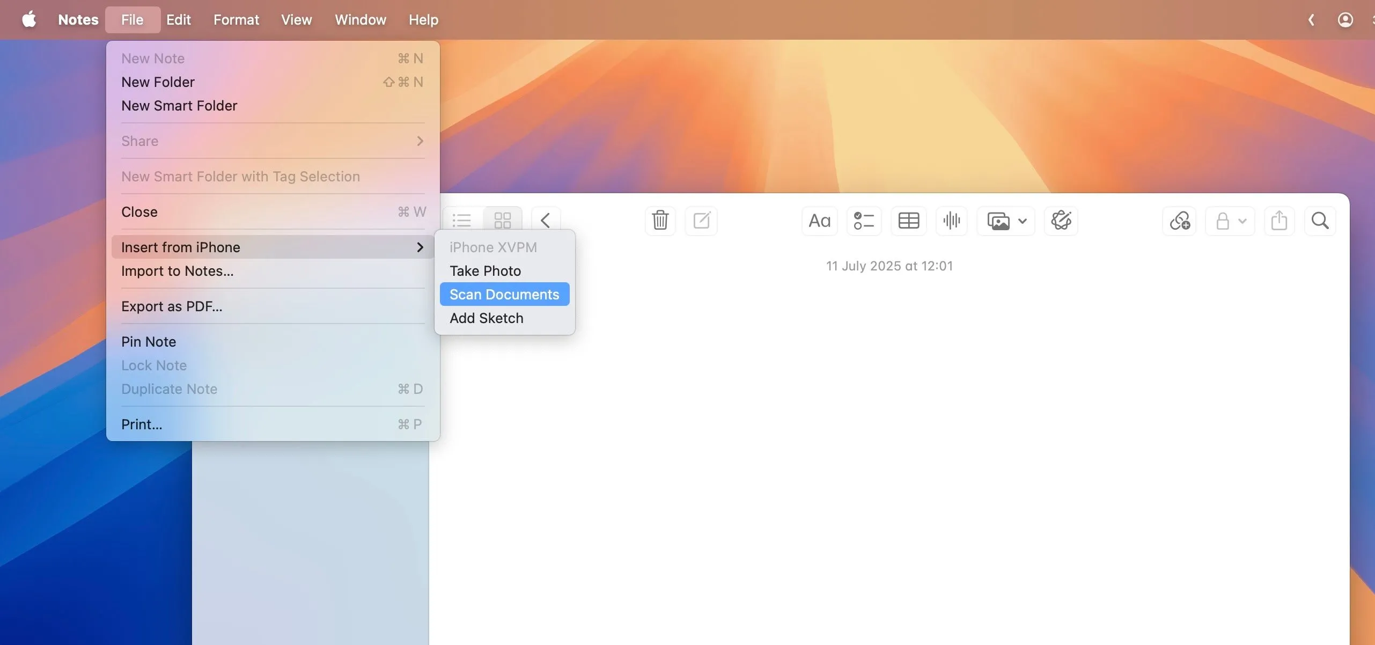Delete the note with trash icon
The height and width of the screenshot is (645, 1375).
coord(660,221)
